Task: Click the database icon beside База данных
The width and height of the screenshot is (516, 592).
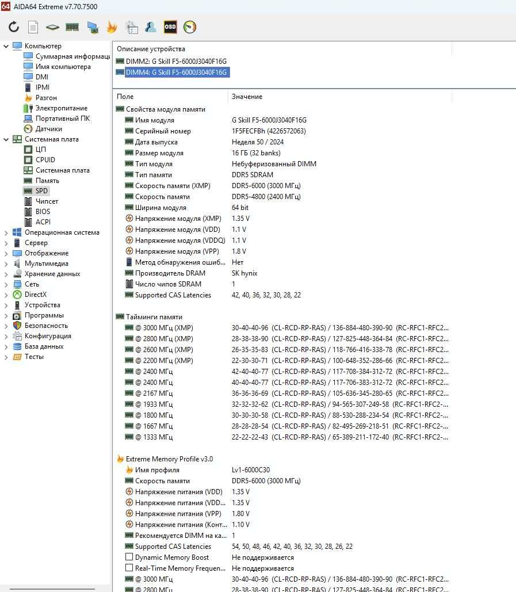Action: 17,346
